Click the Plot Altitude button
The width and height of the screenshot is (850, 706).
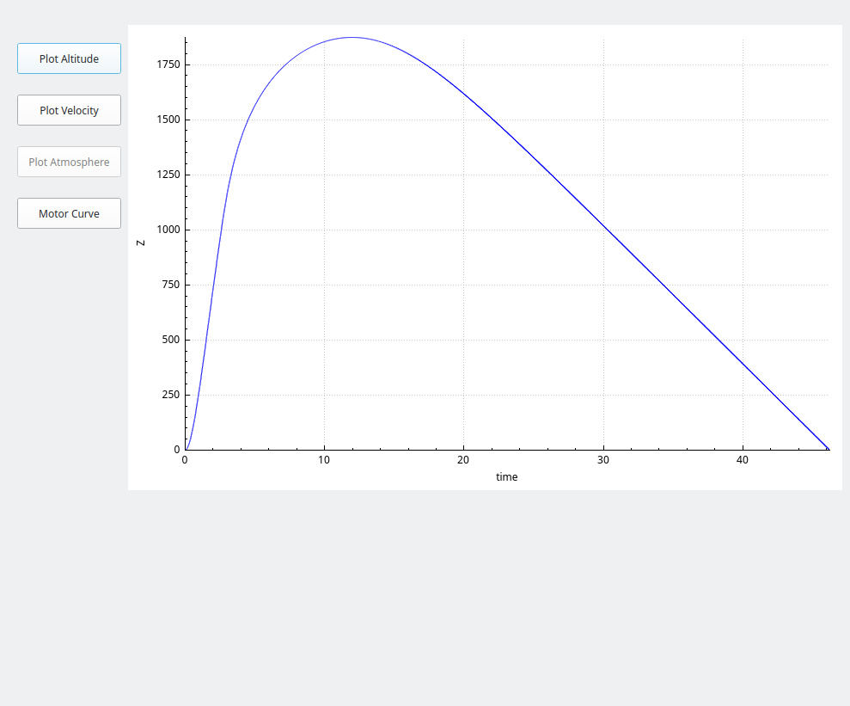point(69,58)
